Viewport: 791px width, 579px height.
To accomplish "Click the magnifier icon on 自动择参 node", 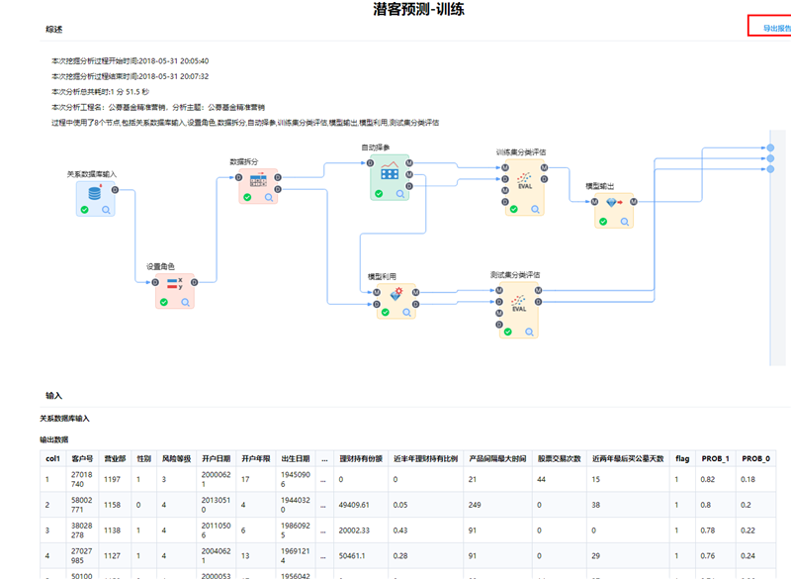I will tap(398, 193).
